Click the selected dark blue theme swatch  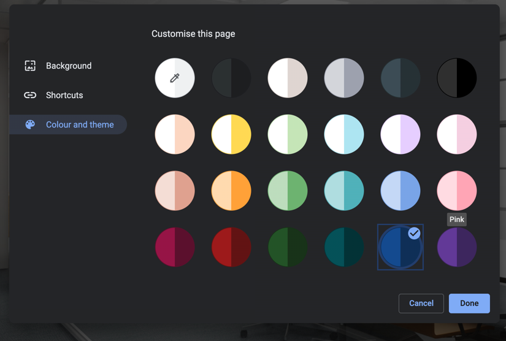click(401, 247)
